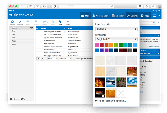The image size is (167, 113).
Task: Switch to the threads conversation bubble icon
Action: (42, 59)
